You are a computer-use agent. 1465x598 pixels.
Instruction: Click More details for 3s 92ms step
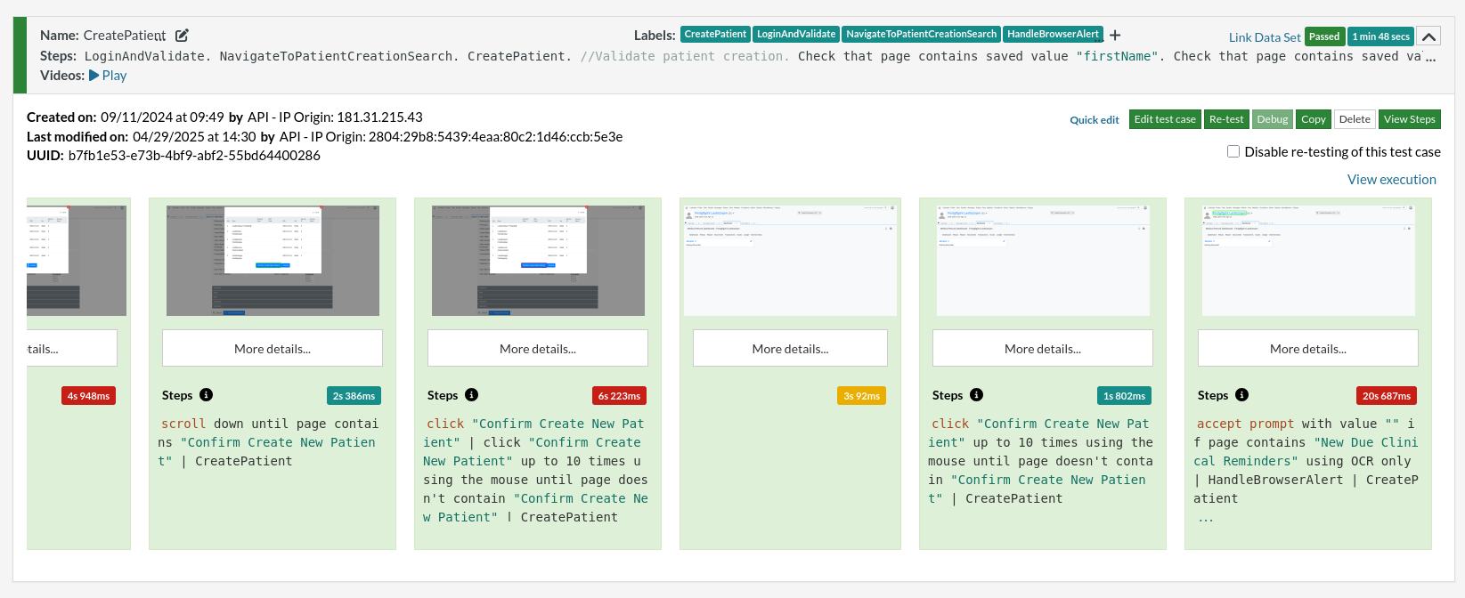[790, 348]
